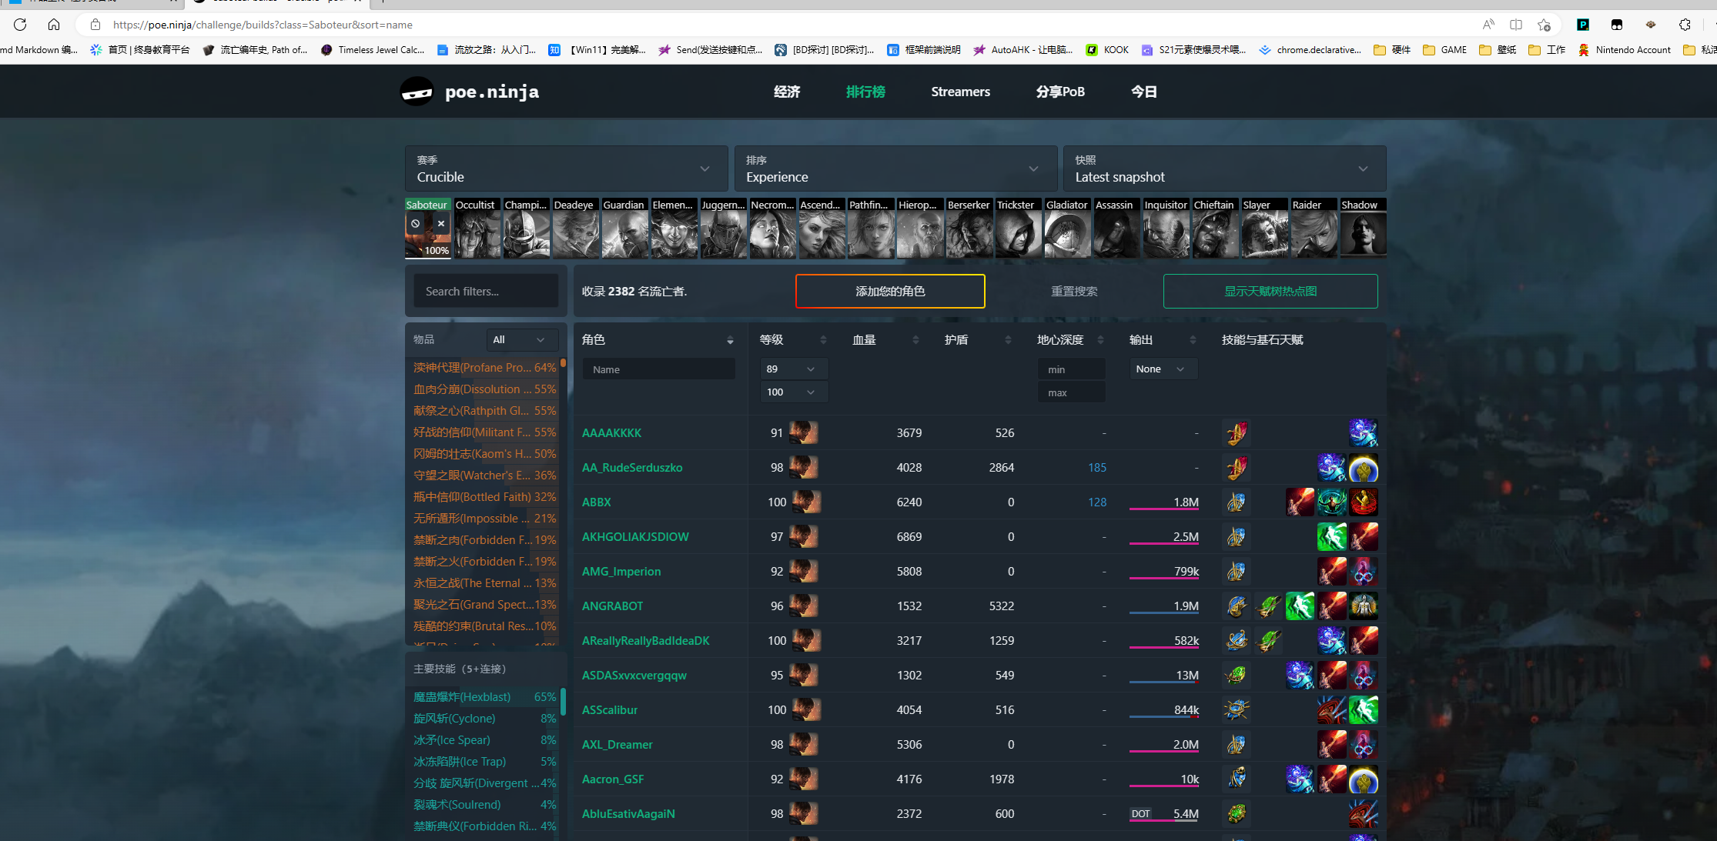Click the browser home icon

coord(54,25)
